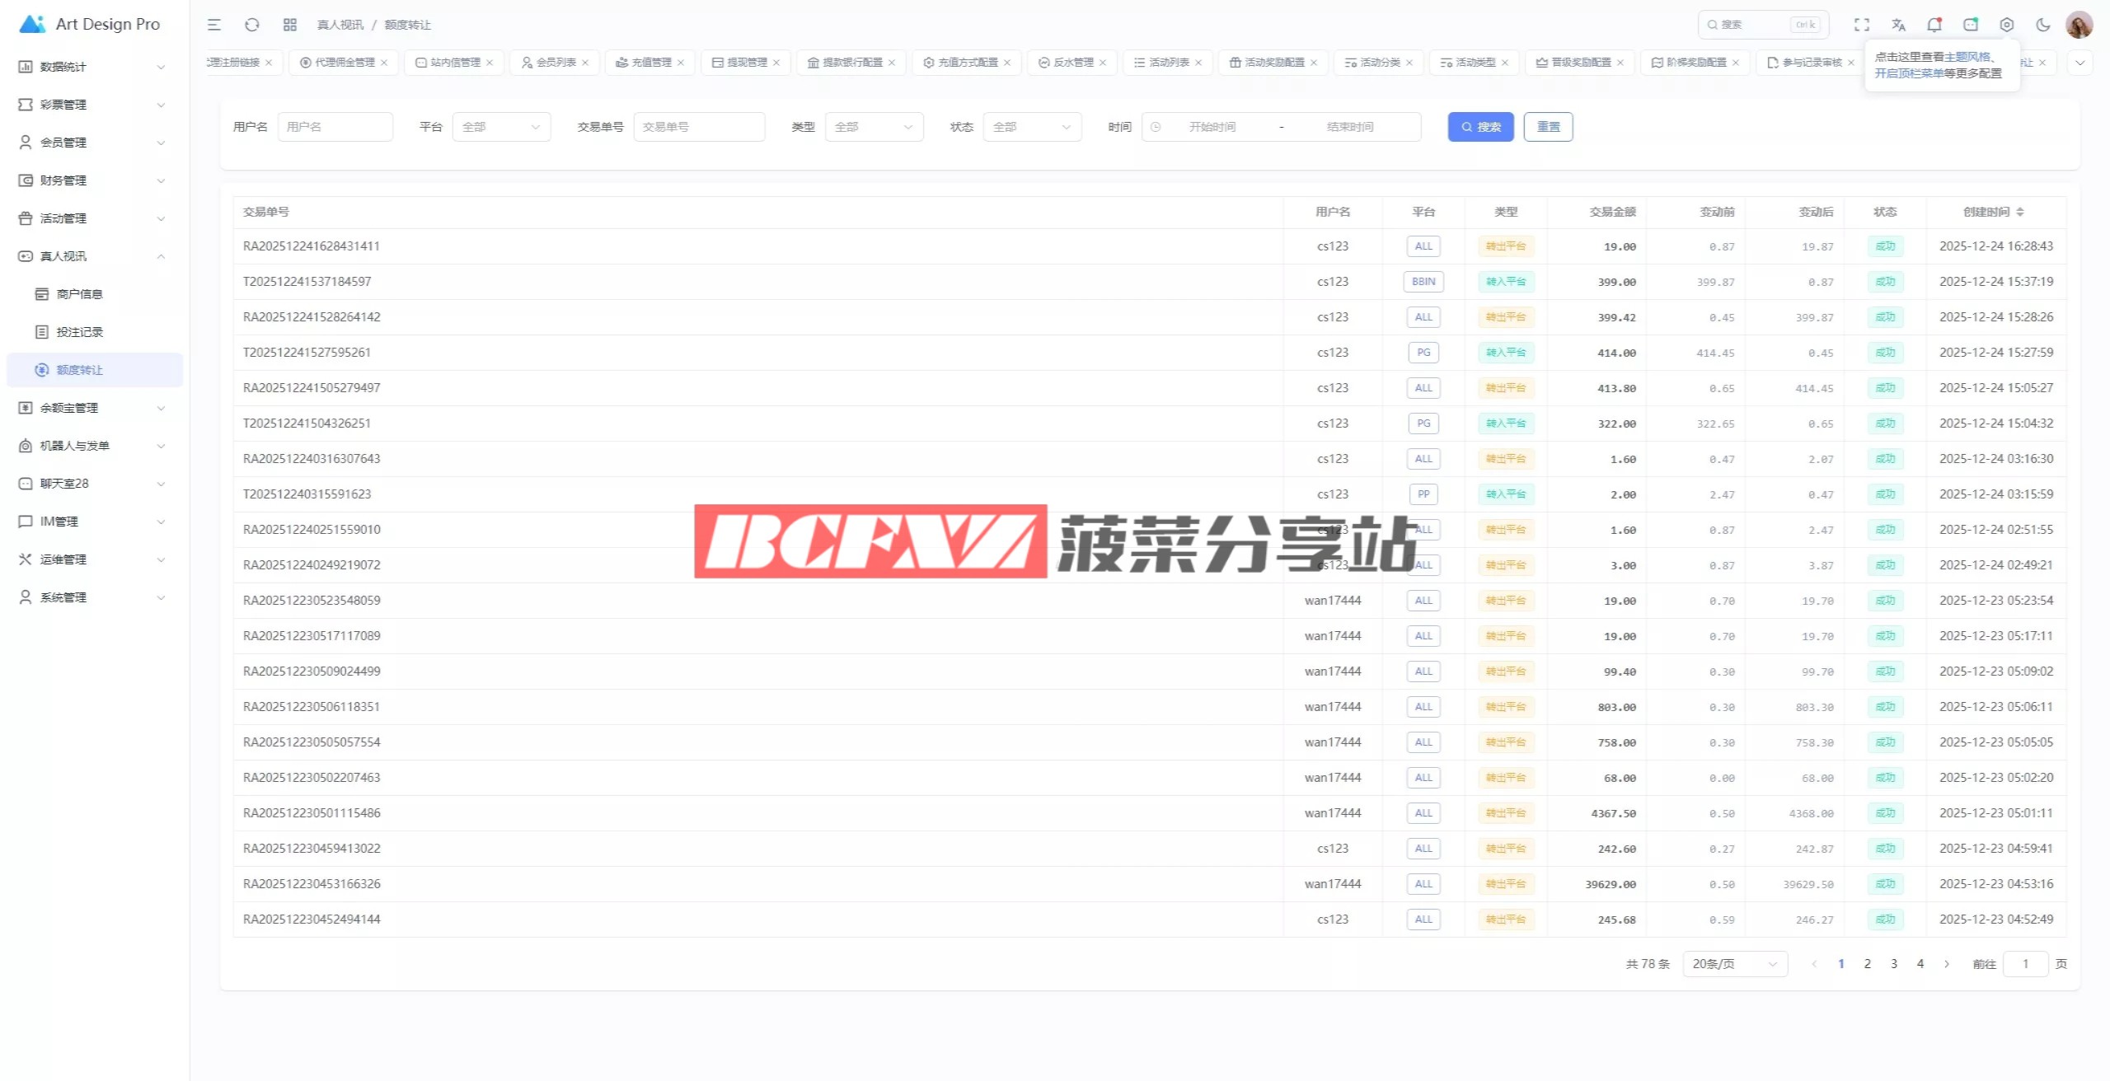This screenshot has height=1081, width=2110.
Task: Enter fullscreen mode icon
Action: click(x=1861, y=25)
